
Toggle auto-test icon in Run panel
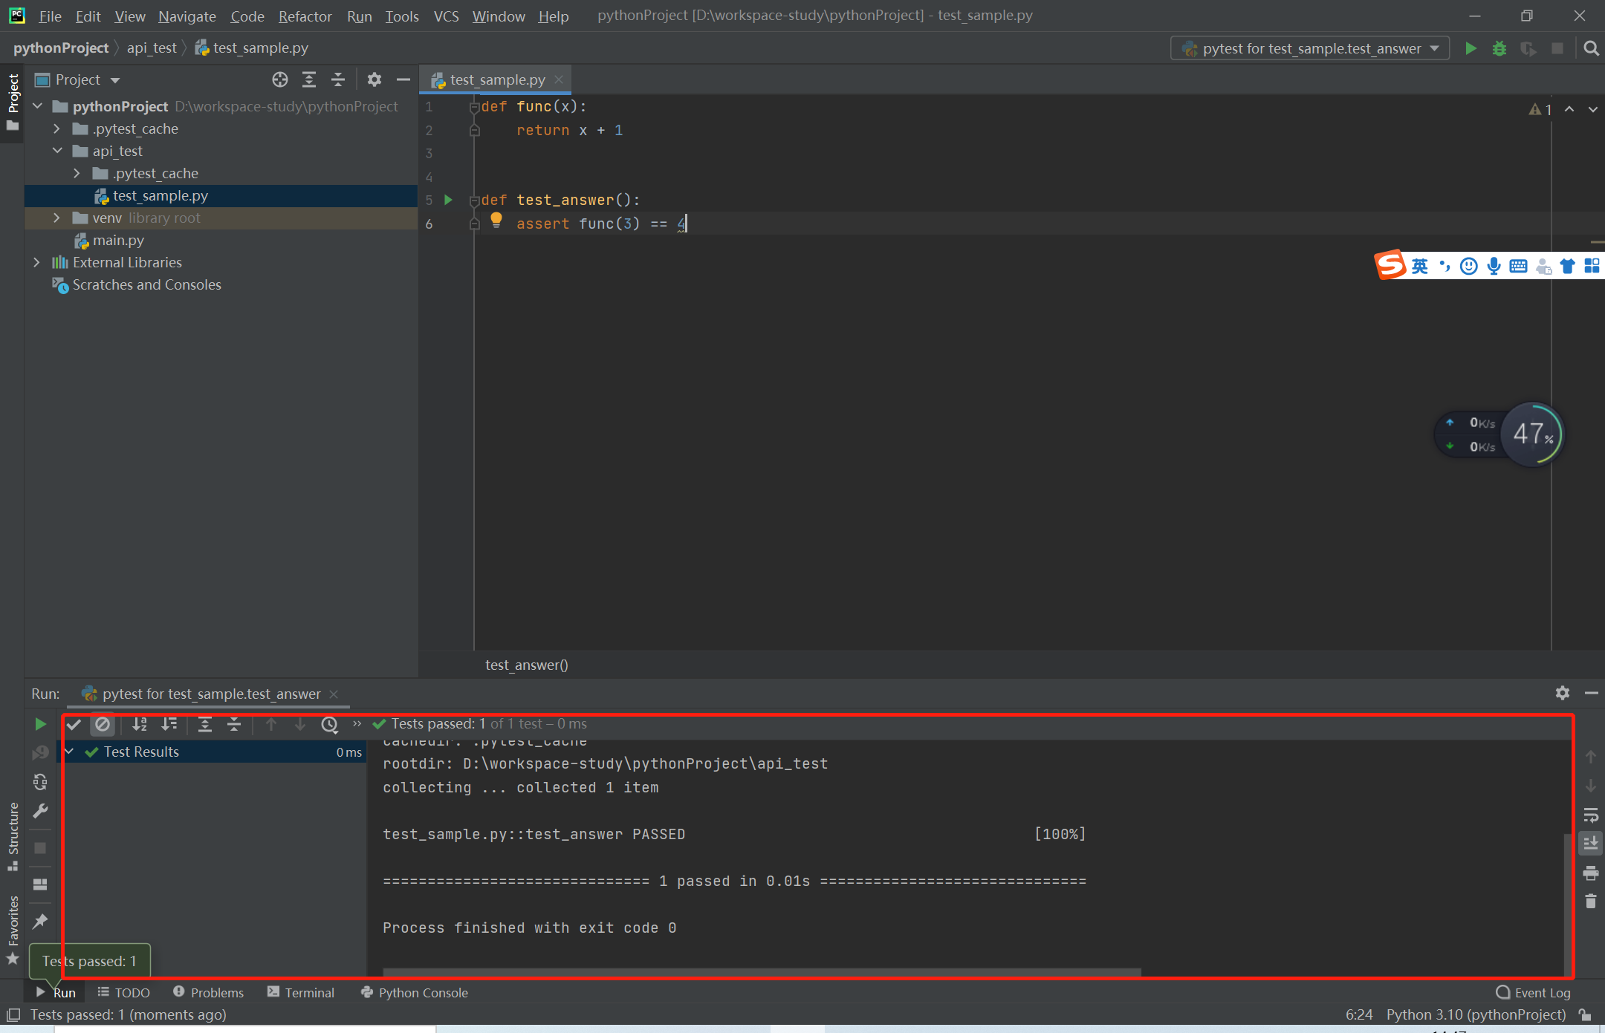[40, 782]
